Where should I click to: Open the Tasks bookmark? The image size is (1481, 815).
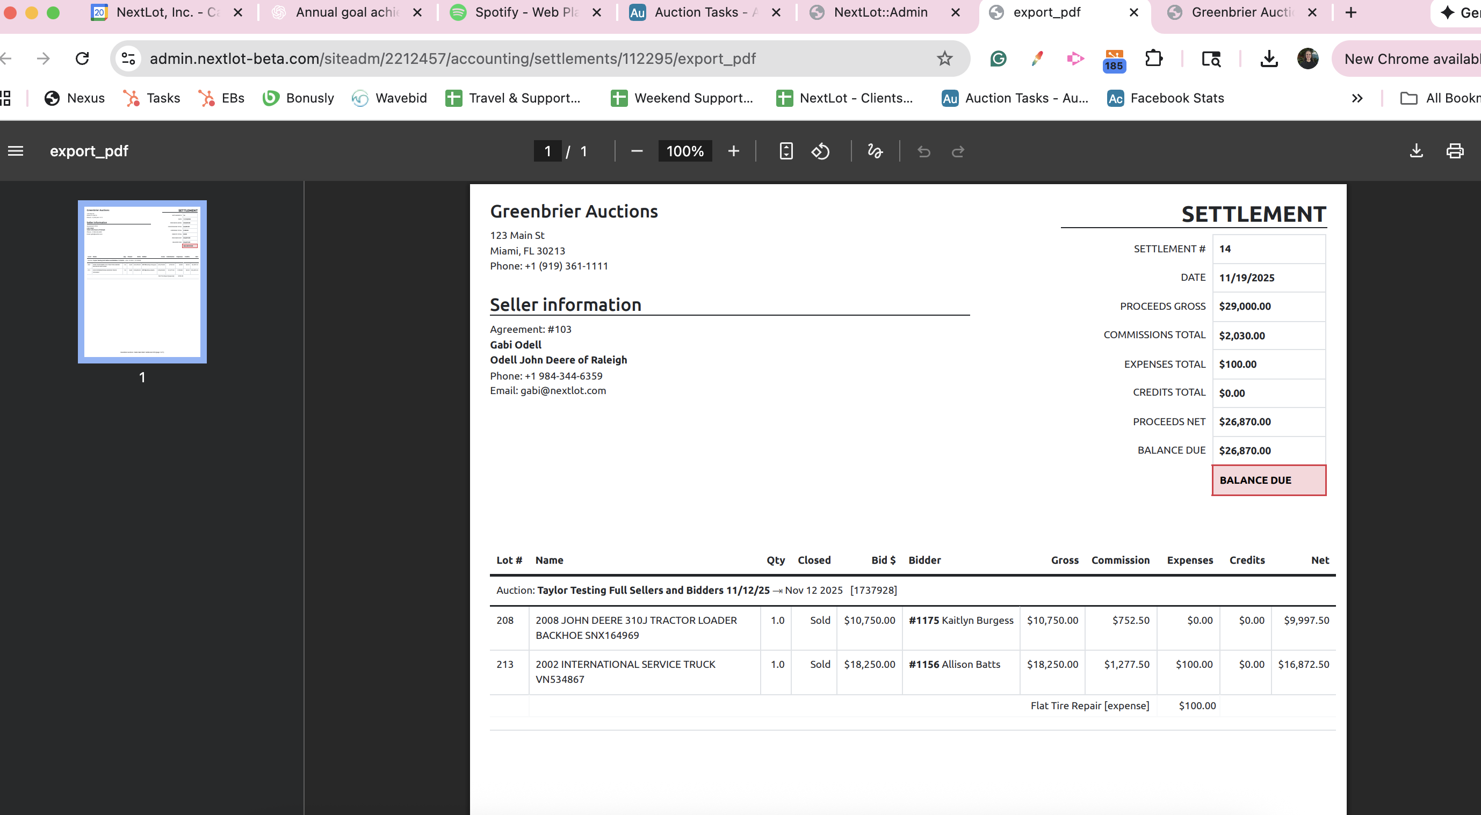tap(152, 98)
